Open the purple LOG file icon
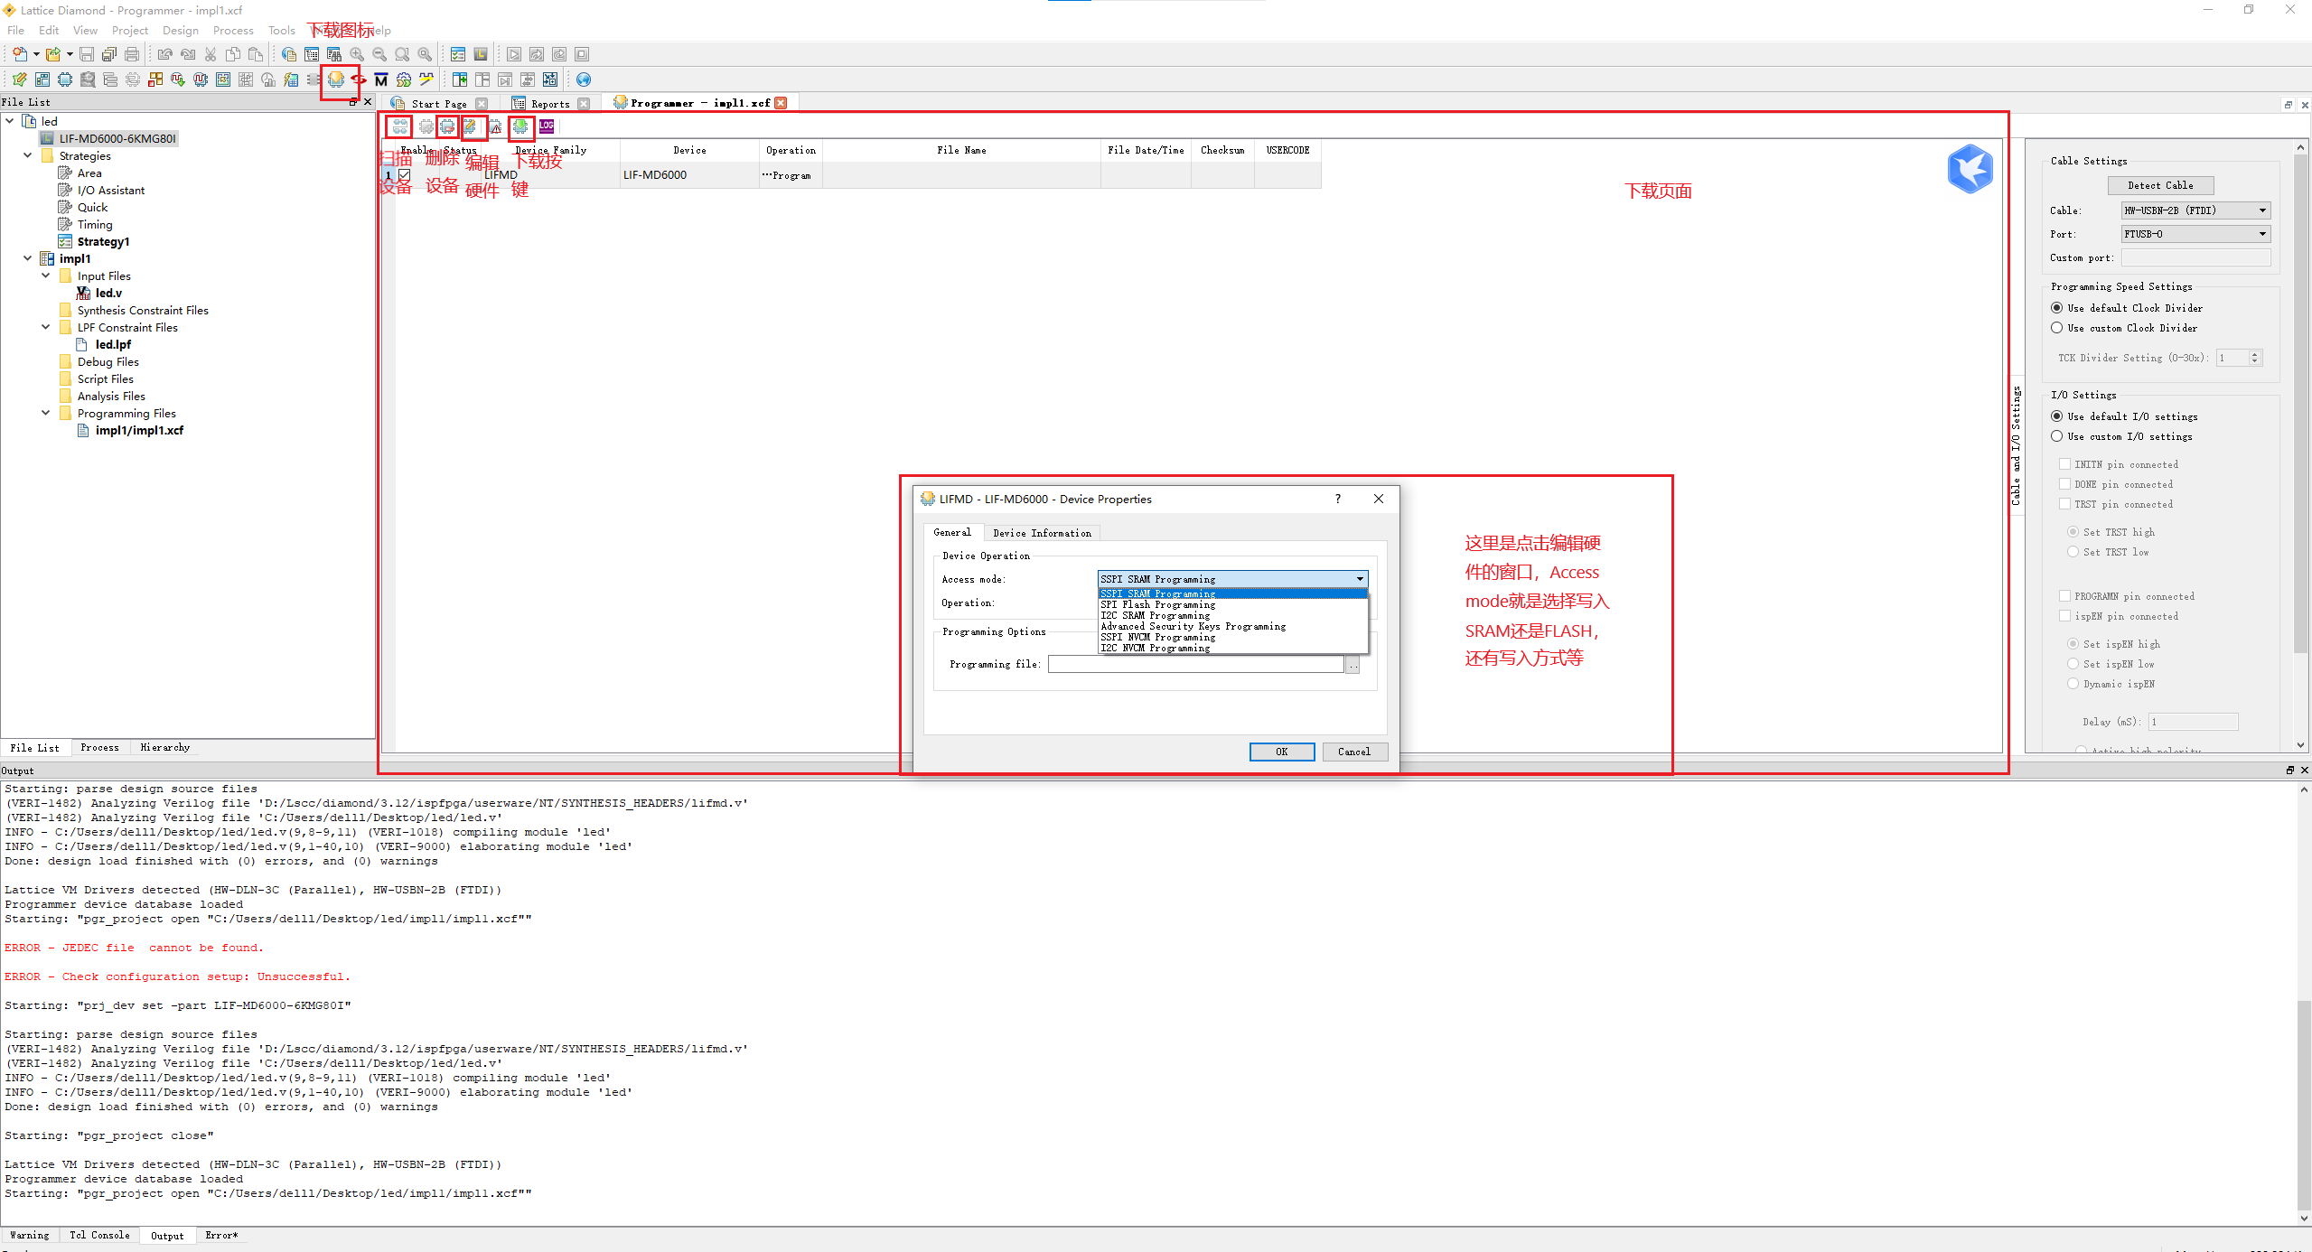The width and height of the screenshot is (2312, 1252). click(547, 126)
